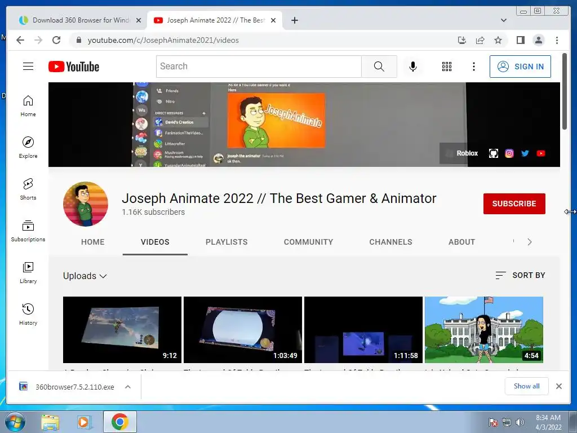Click the page vertical scrollbar
577x433 pixels.
(x=565, y=91)
